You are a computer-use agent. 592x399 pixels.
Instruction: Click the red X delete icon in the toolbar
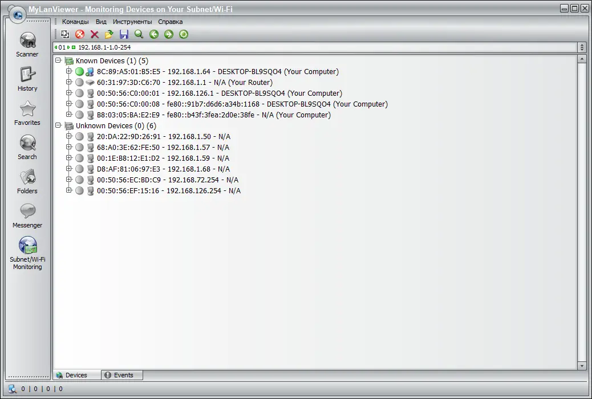coord(94,34)
